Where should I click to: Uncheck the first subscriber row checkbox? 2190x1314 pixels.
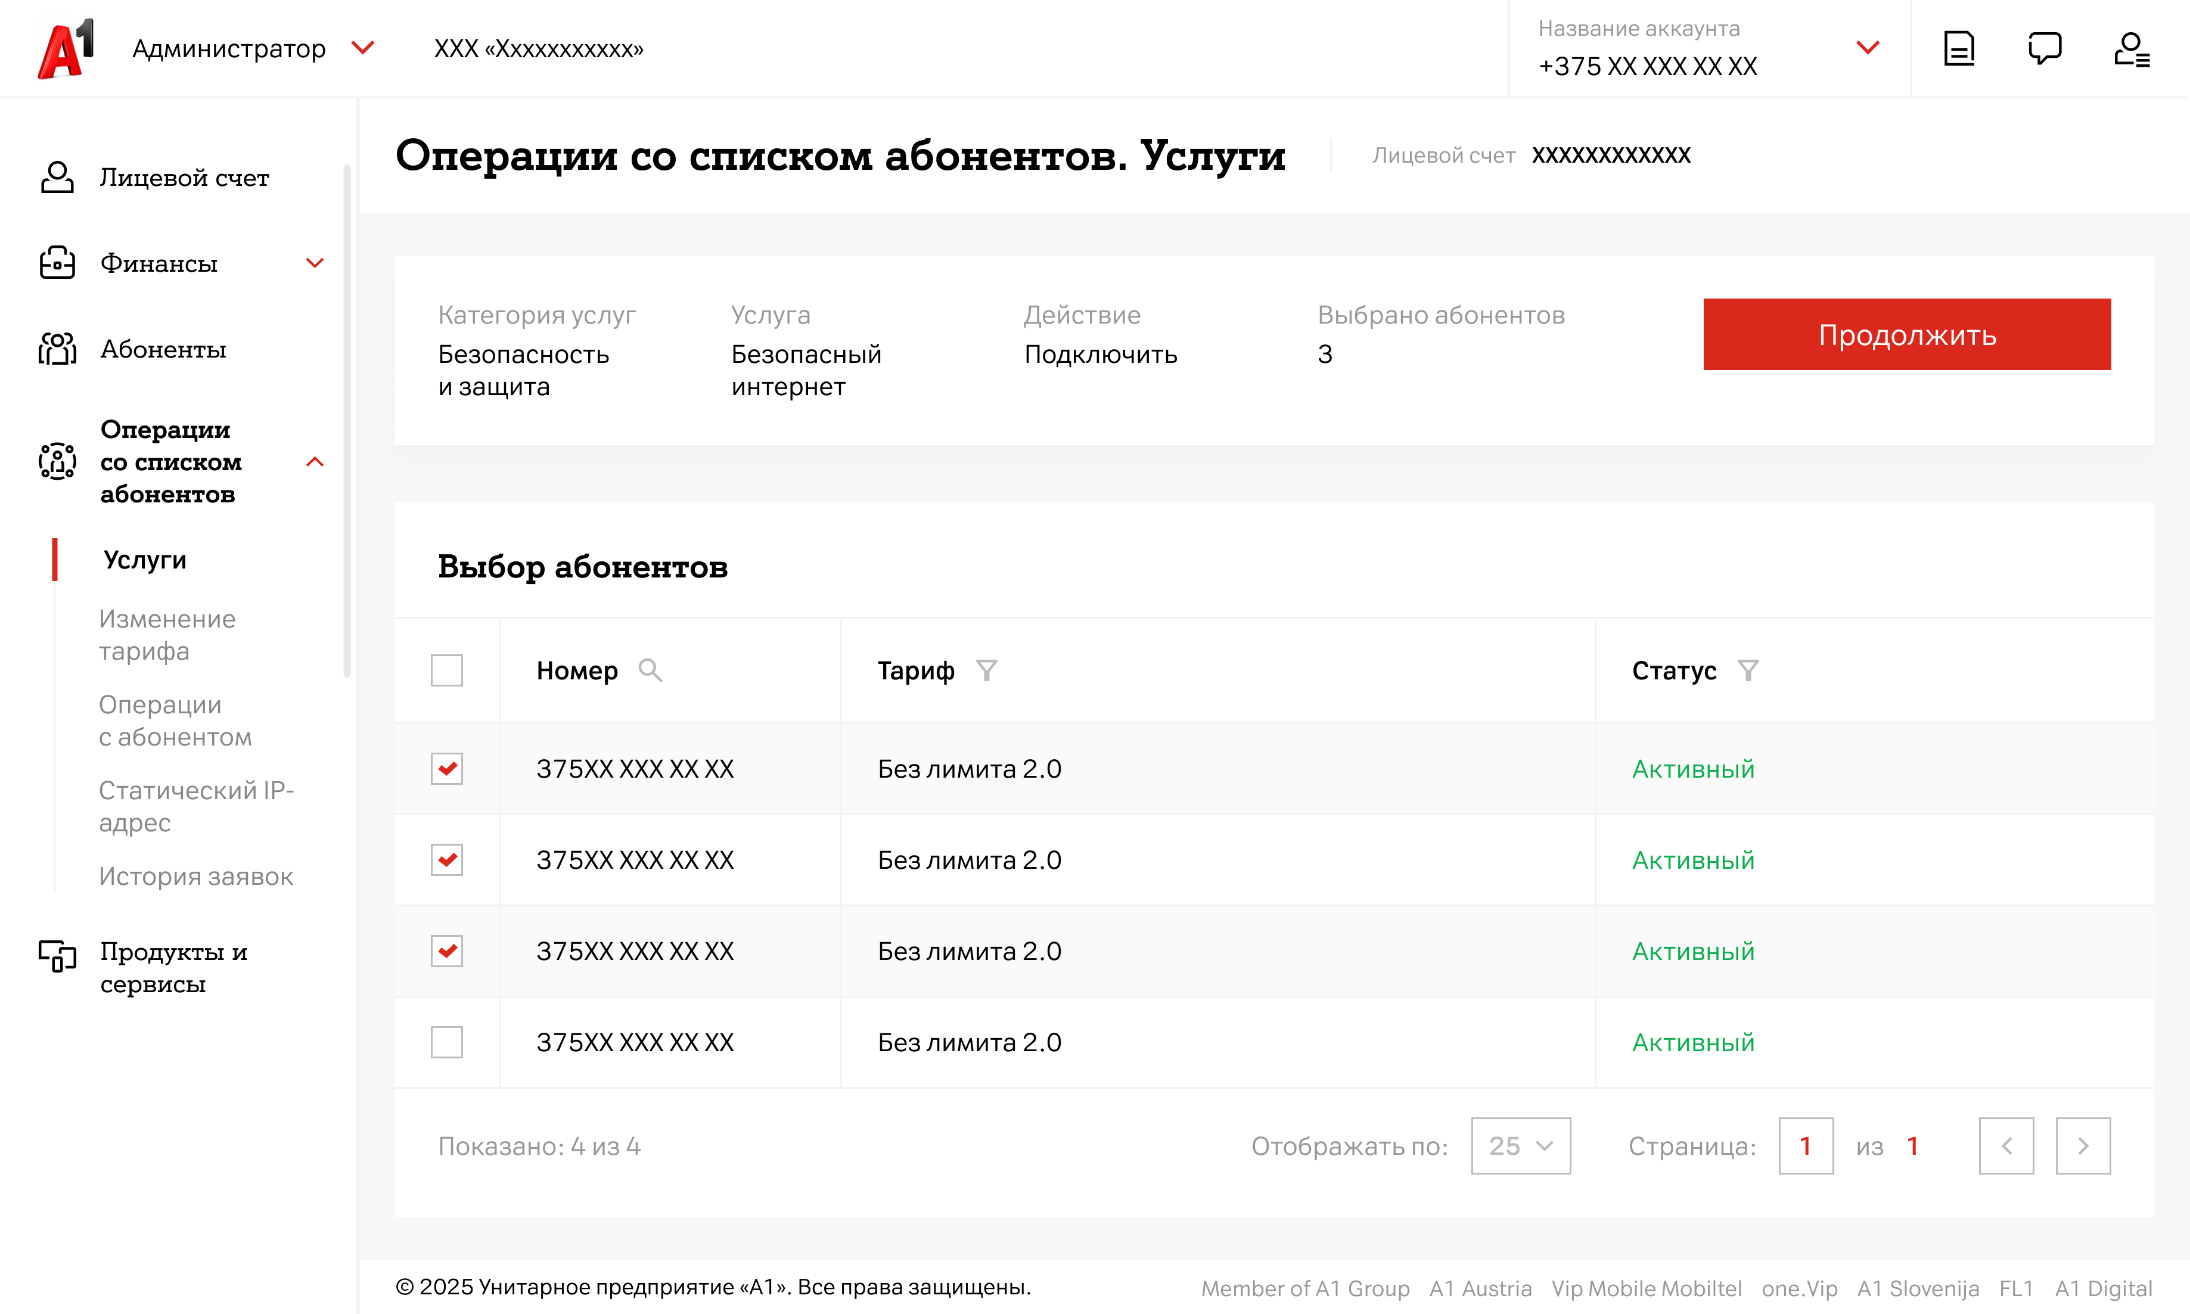click(446, 769)
